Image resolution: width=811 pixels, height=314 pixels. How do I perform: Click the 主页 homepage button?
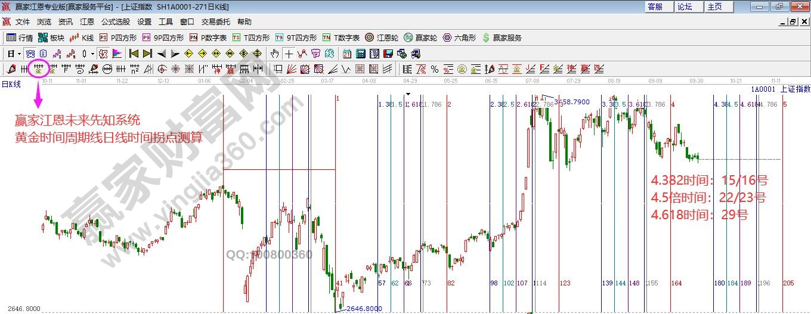point(714,7)
